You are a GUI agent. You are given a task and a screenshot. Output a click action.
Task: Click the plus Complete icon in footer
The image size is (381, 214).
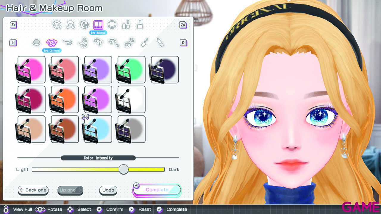(x=159, y=210)
